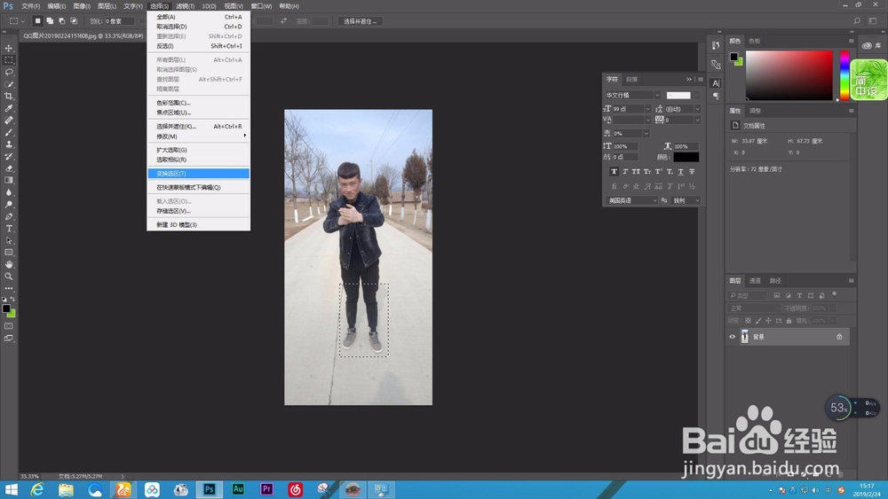
Task: Choose 存储选区(V)... menu item
Action: (x=198, y=211)
